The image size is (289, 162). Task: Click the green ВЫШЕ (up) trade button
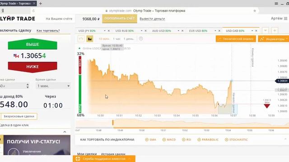(33, 44)
